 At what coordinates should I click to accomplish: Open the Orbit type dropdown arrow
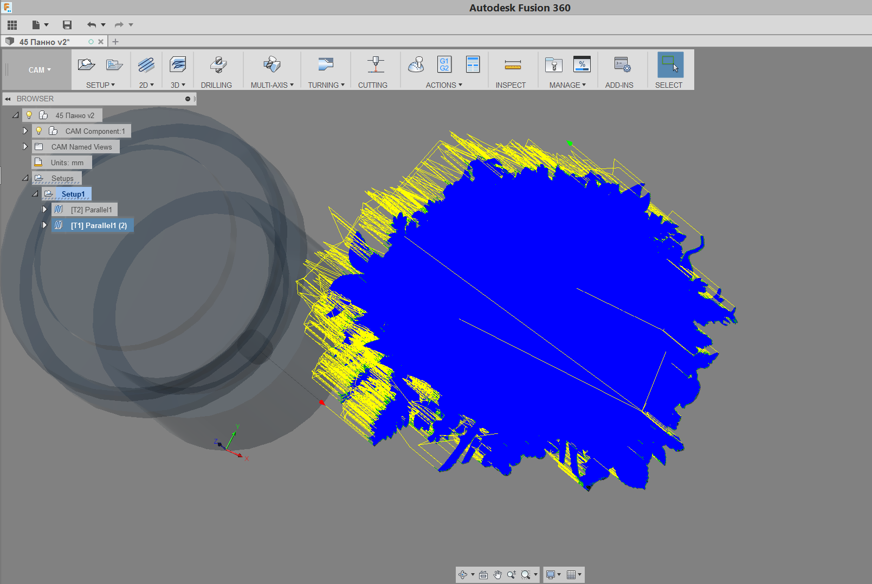[x=473, y=575]
